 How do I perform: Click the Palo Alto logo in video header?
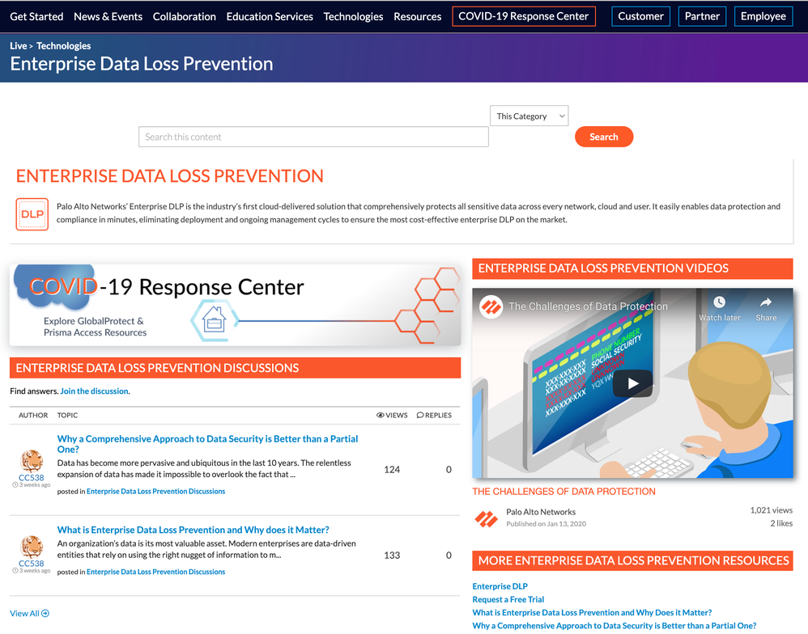pyautogui.click(x=491, y=306)
